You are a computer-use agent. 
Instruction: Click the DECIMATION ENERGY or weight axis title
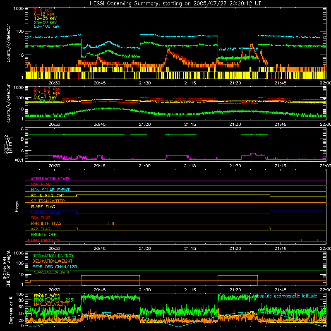[x=6, y=269]
